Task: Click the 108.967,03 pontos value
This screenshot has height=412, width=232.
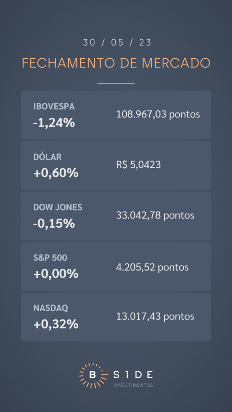Action: 158,114
